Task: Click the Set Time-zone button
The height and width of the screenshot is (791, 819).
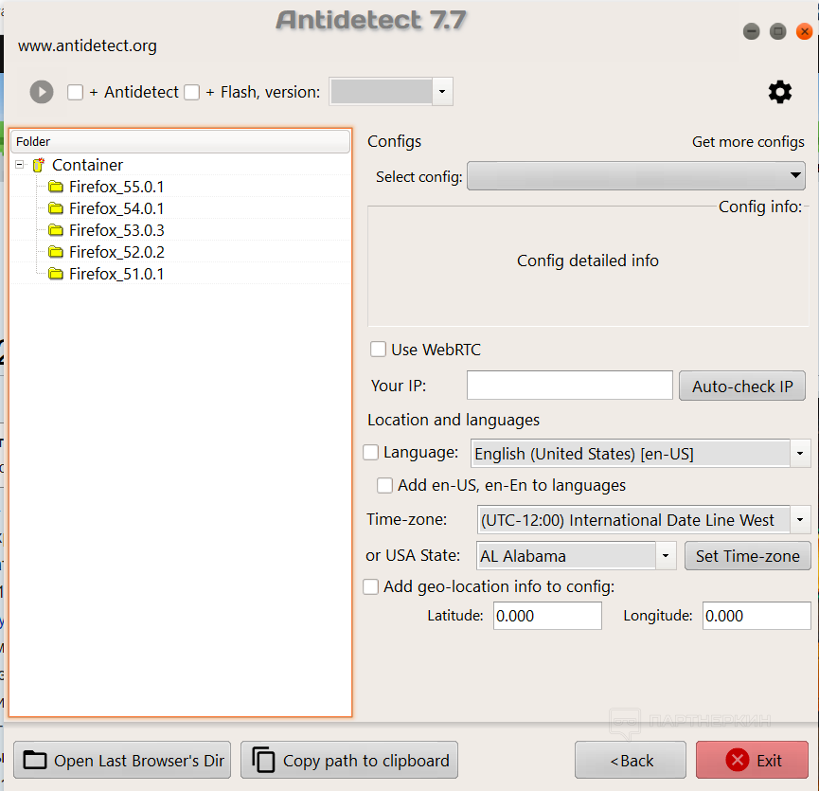Action: 747,556
